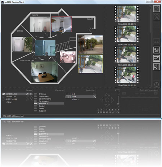
Task: Click the wrench icon for server 192.168.1.219
Action: pos(28,94)
